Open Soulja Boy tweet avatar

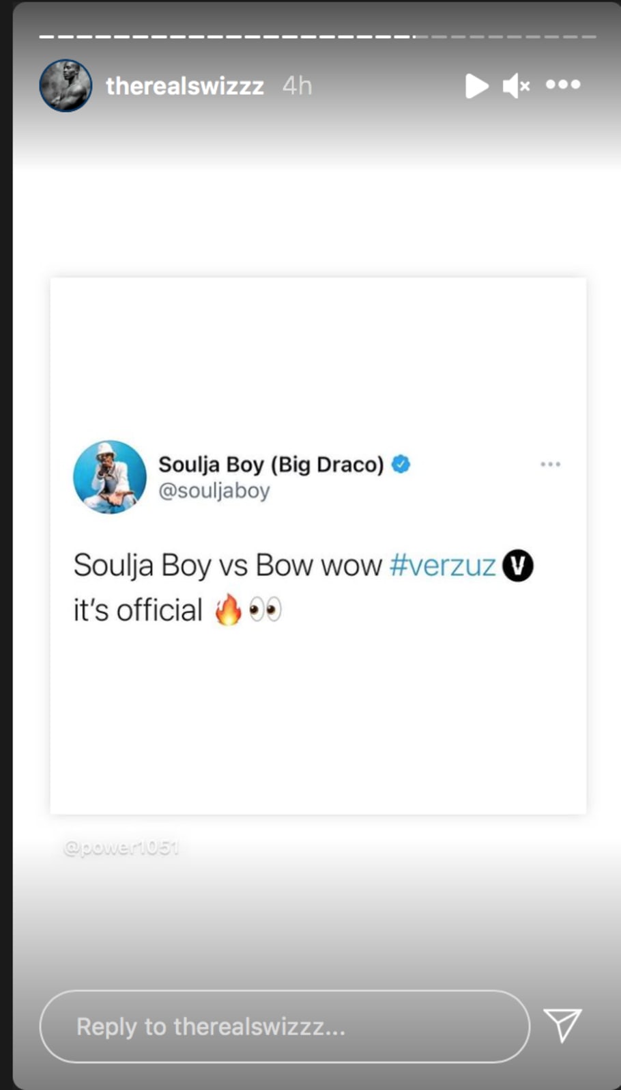[110, 477]
